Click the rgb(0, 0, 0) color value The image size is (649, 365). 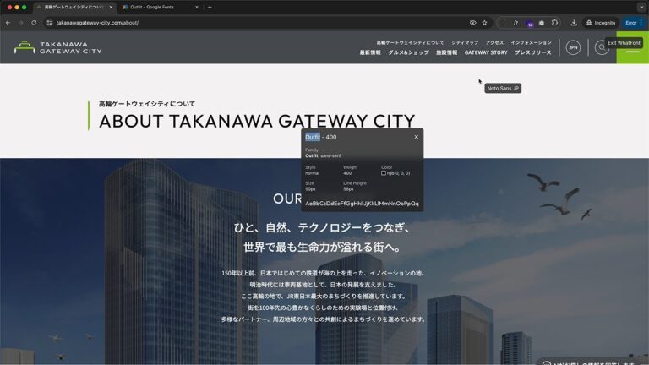click(x=398, y=173)
